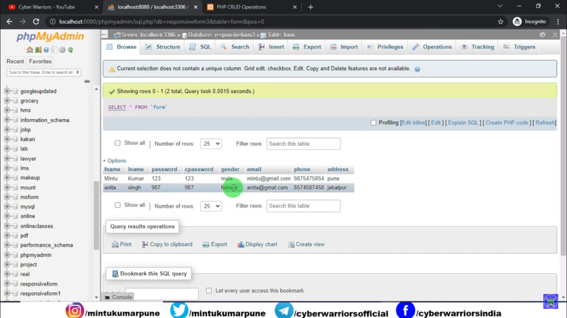The height and width of the screenshot is (318, 567).
Task: Check the upper Show all checkbox
Action: click(x=117, y=143)
